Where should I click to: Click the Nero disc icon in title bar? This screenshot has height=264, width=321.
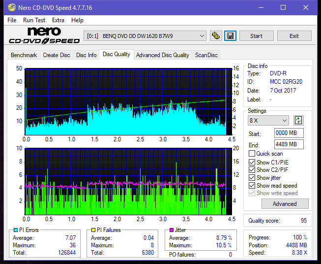pyautogui.click(x=12, y=7)
